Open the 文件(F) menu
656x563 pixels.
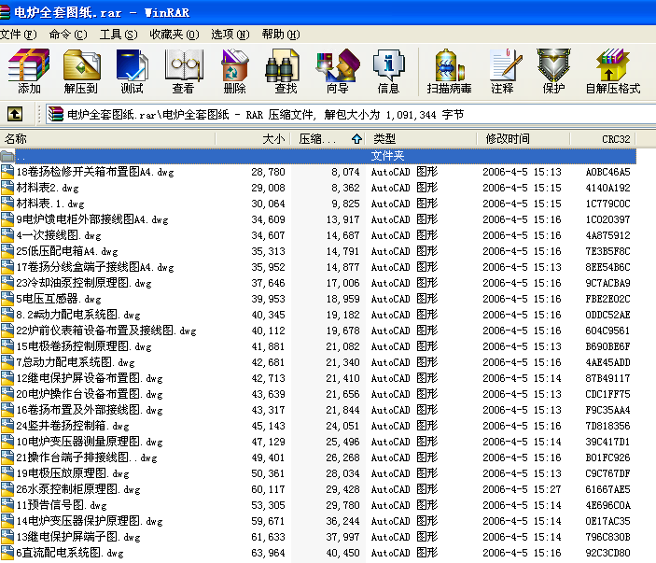19,35
